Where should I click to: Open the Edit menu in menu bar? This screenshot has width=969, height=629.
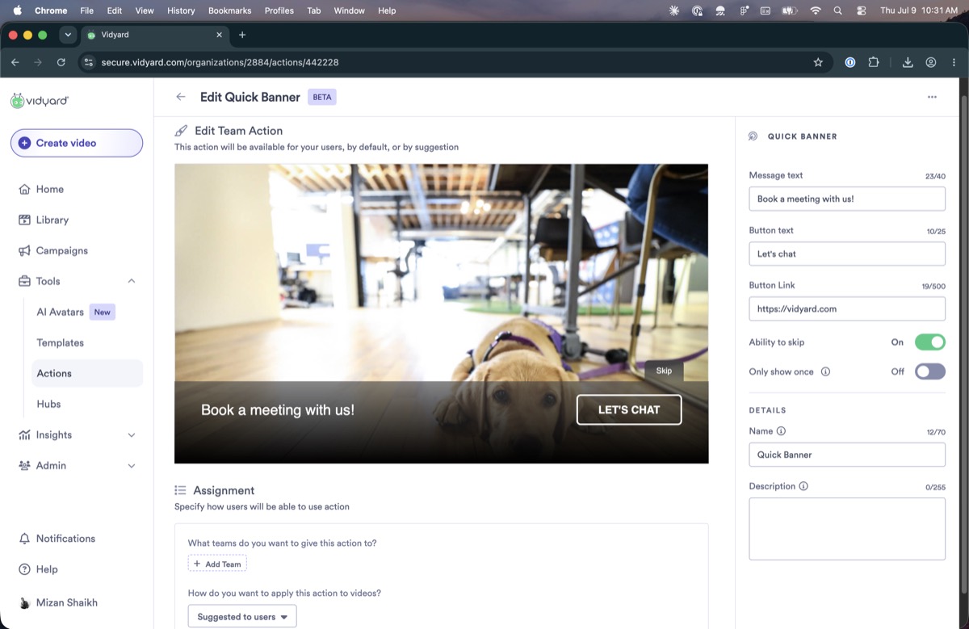pos(115,10)
